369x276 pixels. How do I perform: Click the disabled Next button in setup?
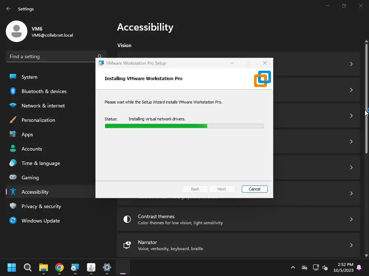click(222, 189)
